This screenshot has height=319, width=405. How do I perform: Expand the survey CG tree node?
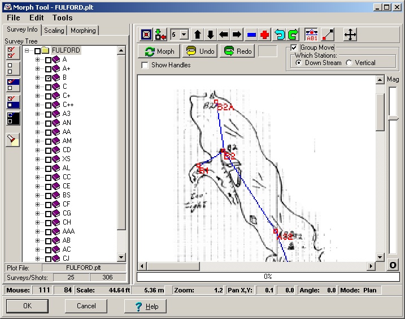[38, 213]
